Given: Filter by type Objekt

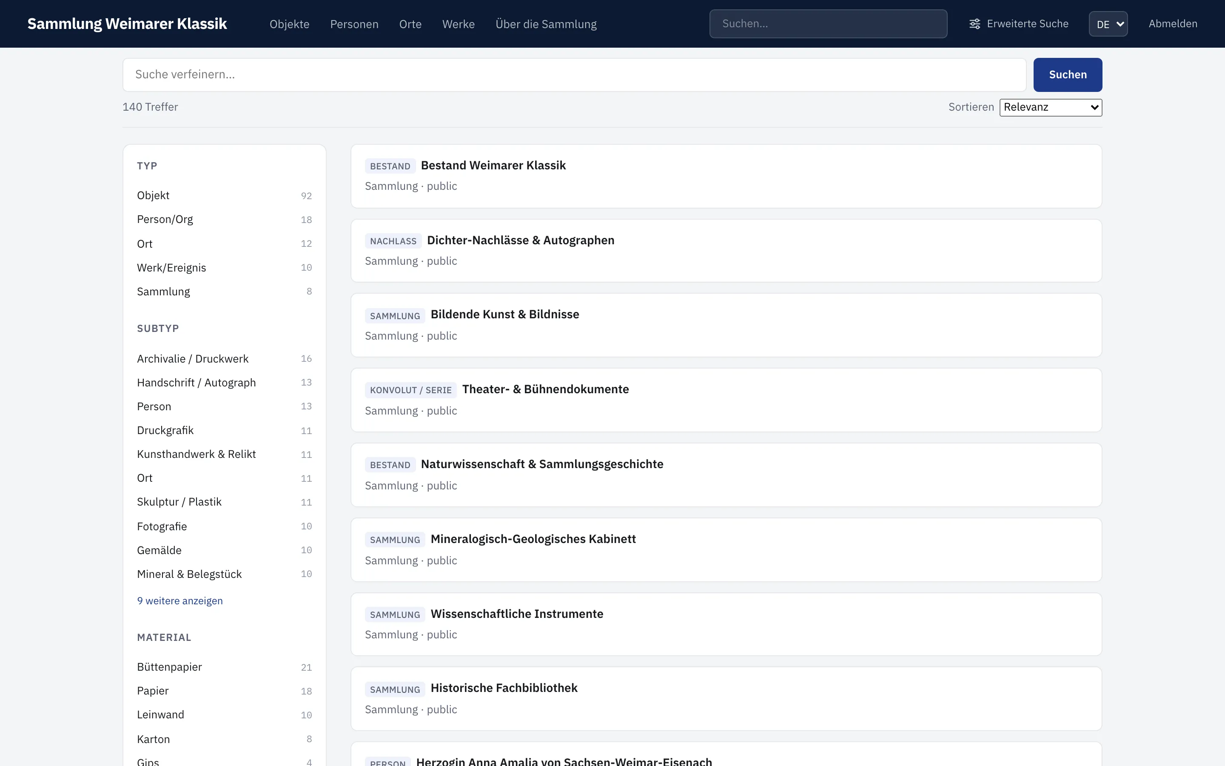Looking at the screenshot, I should coord(224,196).
